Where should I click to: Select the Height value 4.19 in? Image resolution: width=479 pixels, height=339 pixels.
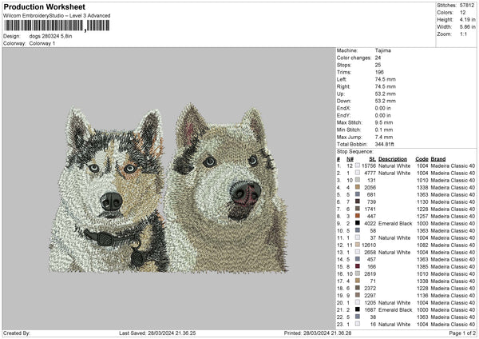click(x=467, y=19)
